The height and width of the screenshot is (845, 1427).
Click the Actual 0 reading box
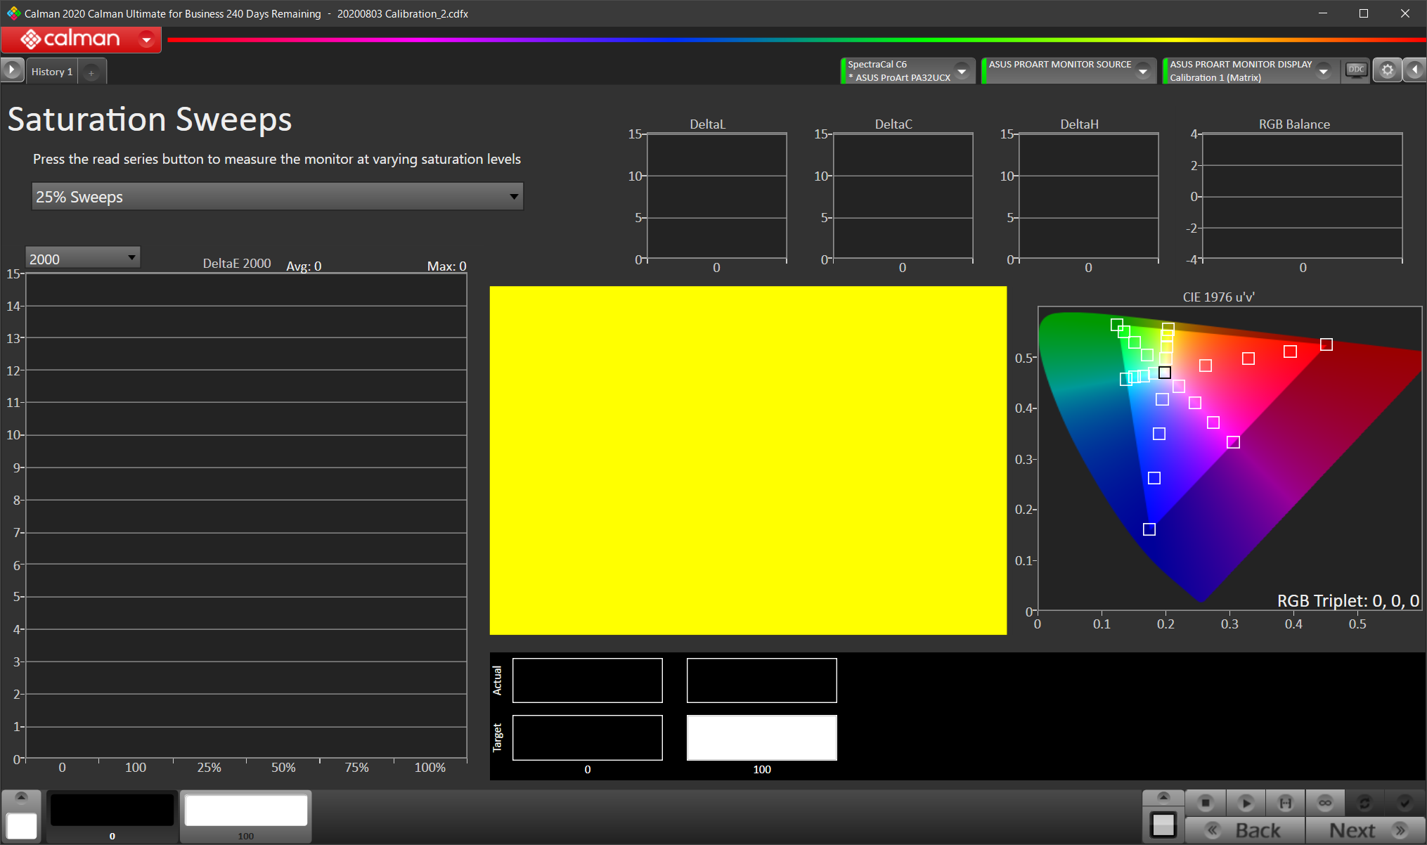pyautogui.click(x=588, y=680)
